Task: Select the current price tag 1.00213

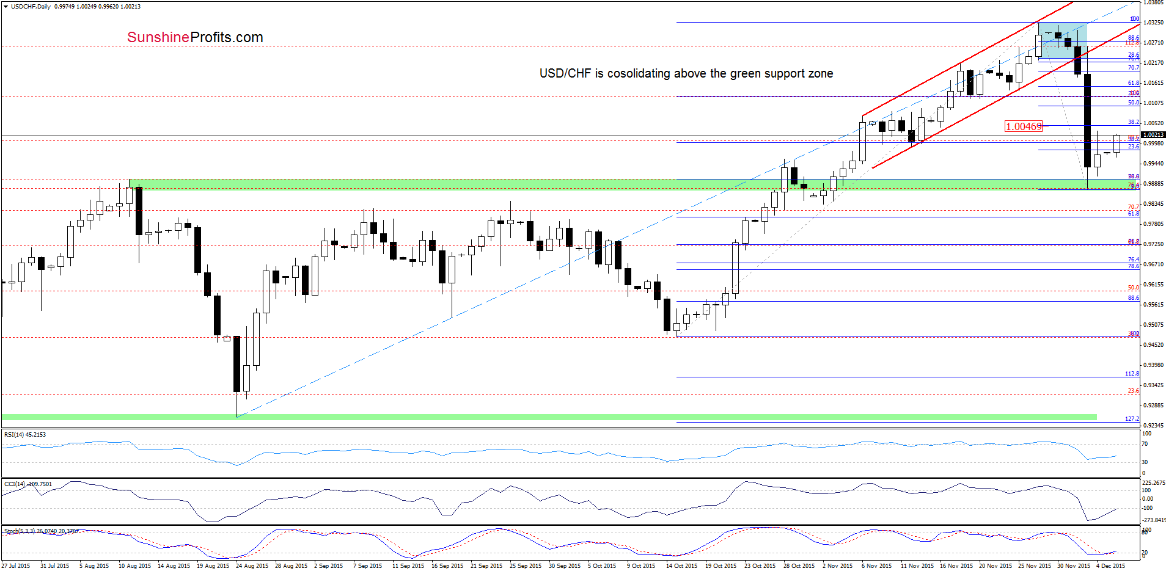Action: (1153, 134)
